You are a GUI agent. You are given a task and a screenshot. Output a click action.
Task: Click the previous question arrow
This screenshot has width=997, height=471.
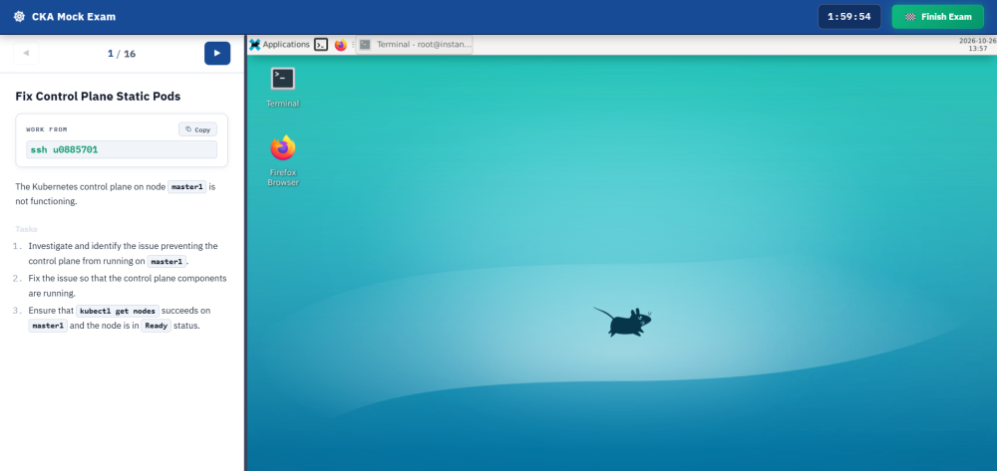(x=26, y=54)
